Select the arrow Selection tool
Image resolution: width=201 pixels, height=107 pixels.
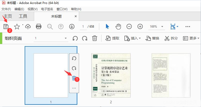[x=107, y=27]
